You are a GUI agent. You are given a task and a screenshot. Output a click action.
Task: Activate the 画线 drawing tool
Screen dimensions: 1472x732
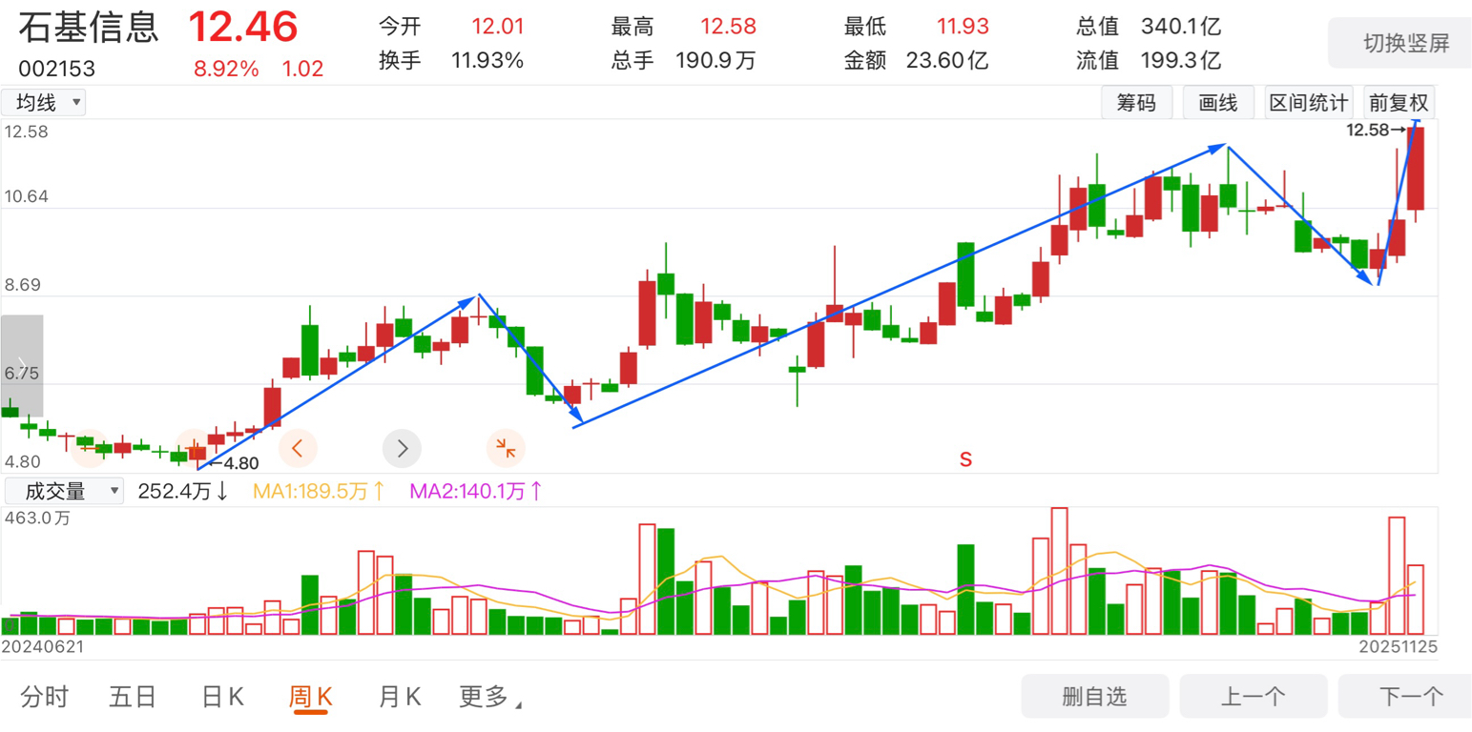click(1217, 103)
